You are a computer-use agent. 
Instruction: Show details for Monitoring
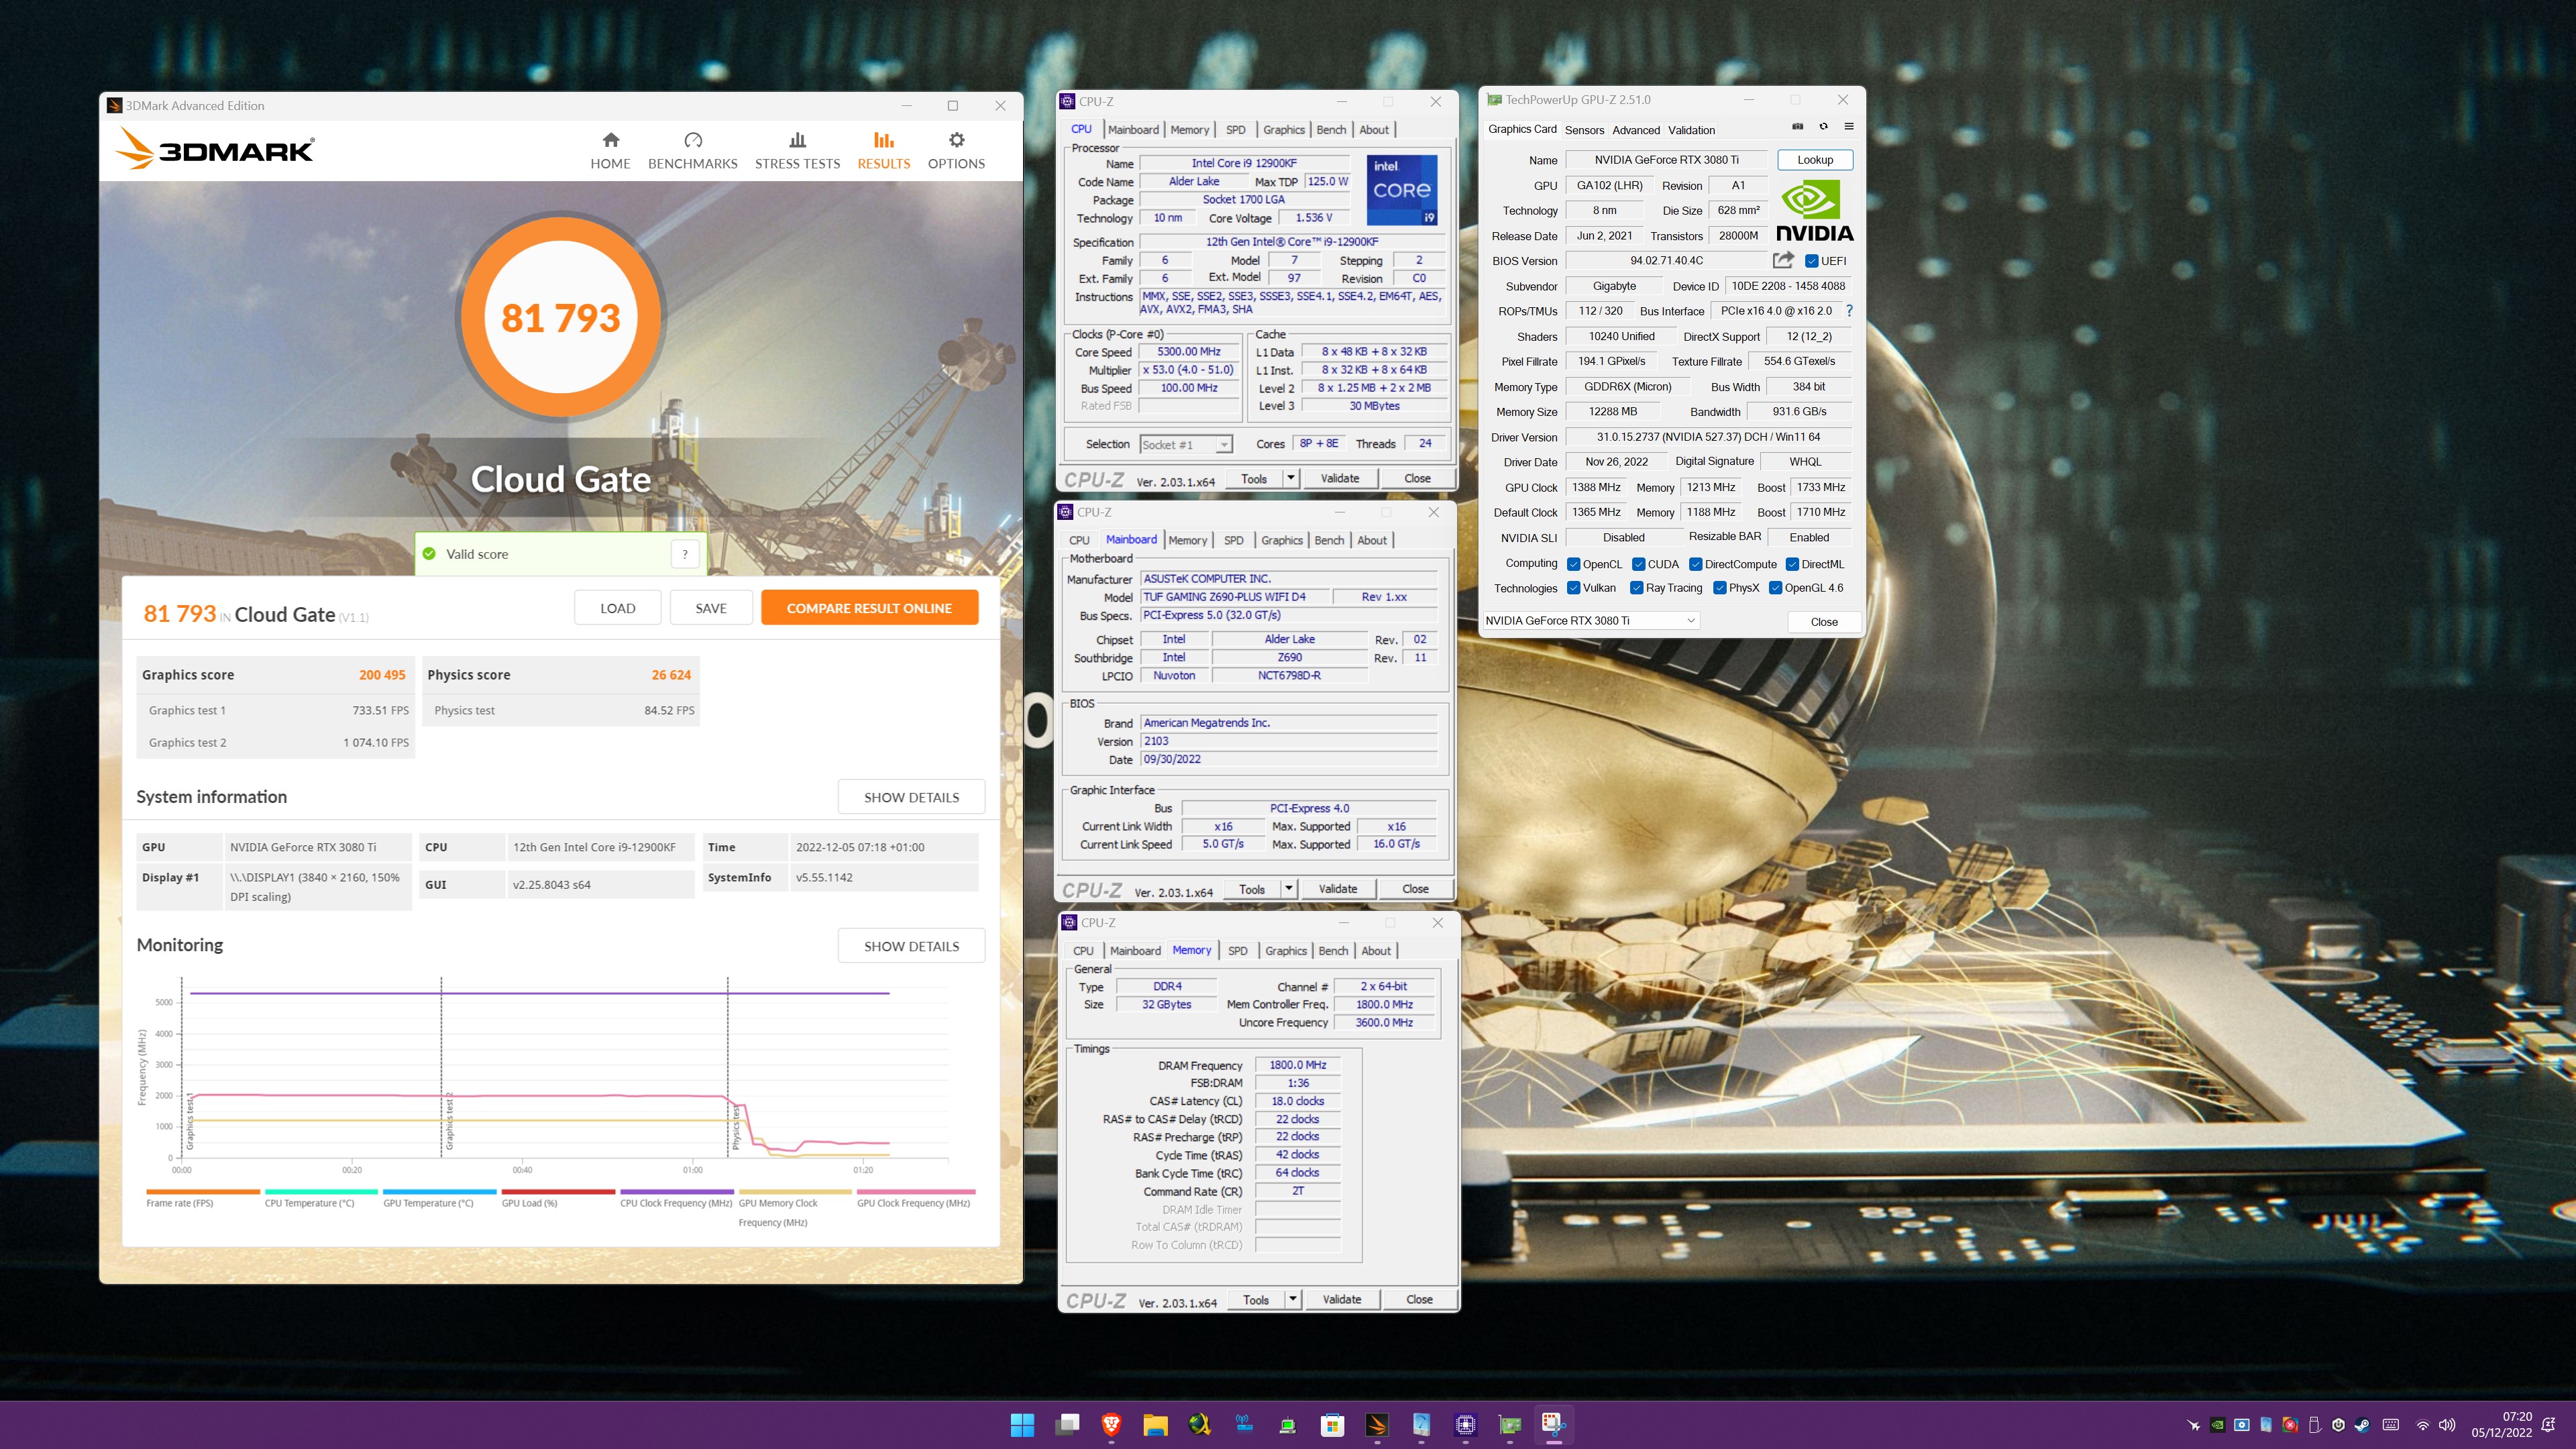[x=911, y=946]
